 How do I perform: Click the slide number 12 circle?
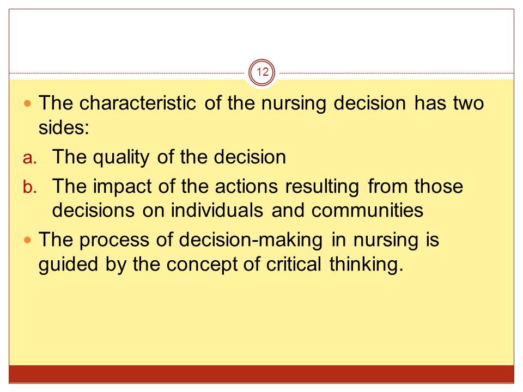(x=262, y=72)
